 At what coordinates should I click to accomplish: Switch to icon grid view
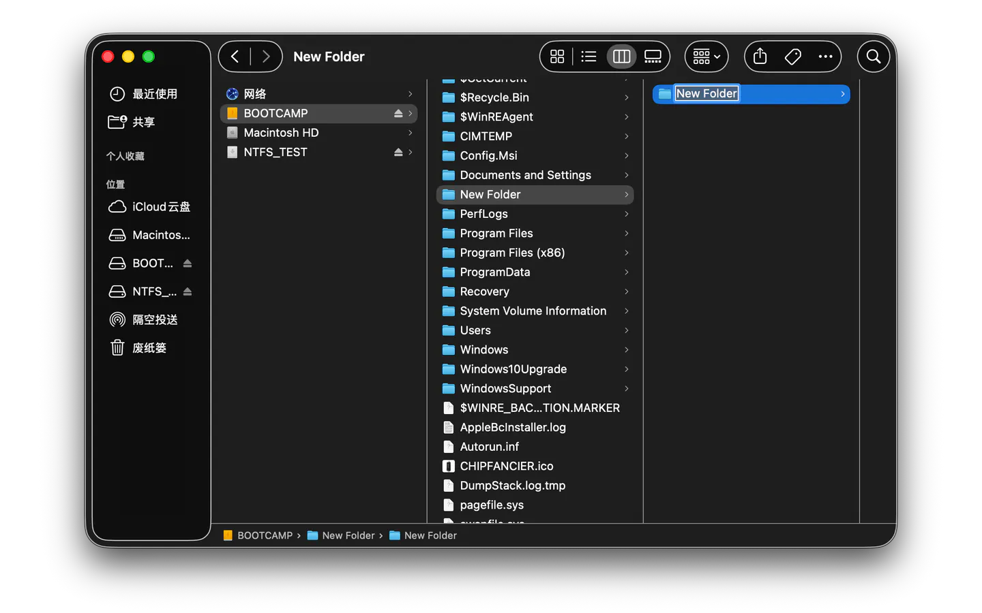point(557,57)
